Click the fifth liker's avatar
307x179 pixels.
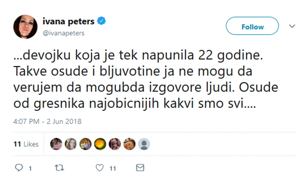pyautogui.click(x=115, y=144)
